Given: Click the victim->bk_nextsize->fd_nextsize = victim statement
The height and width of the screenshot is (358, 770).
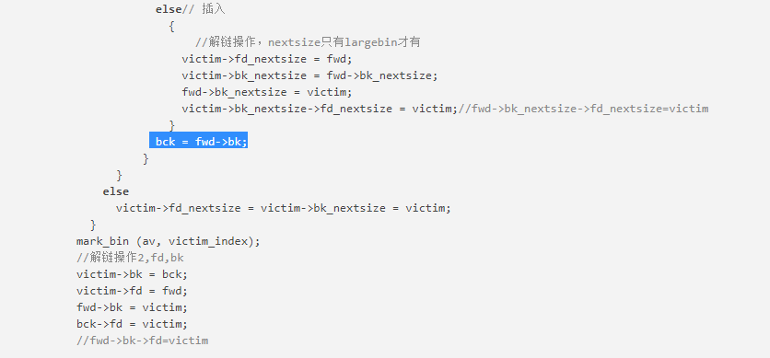Looking at the screenshot, I should pyautogui.click(x=320, y=109).
